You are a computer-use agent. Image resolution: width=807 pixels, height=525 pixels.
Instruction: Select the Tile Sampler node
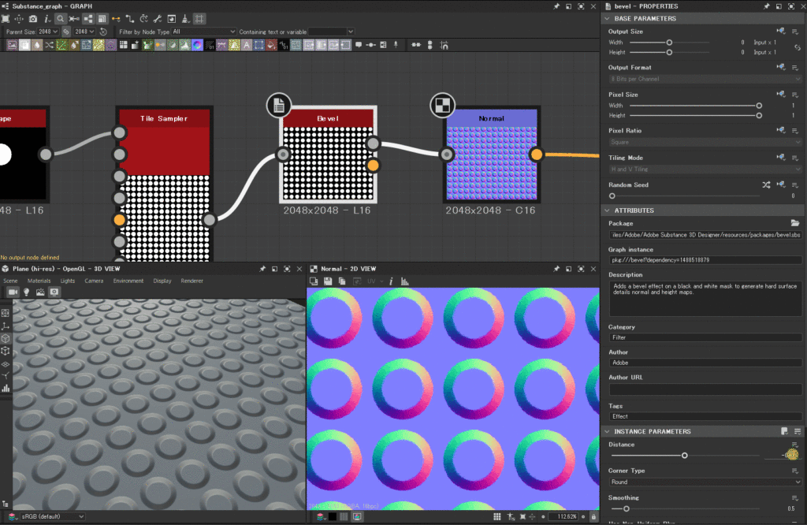(164, 185)
